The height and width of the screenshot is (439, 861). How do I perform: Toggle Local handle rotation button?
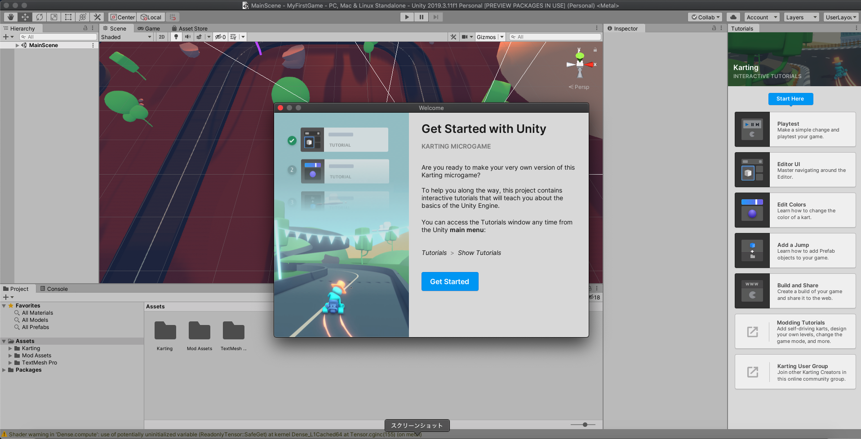(x=151, y=17)
